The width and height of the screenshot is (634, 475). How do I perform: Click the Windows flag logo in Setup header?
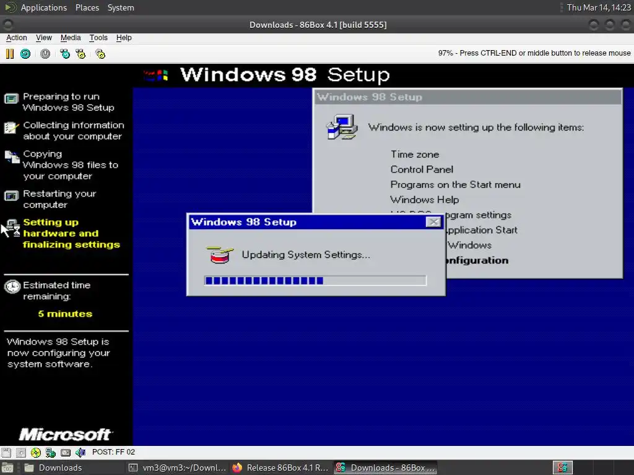coord(155,75)
